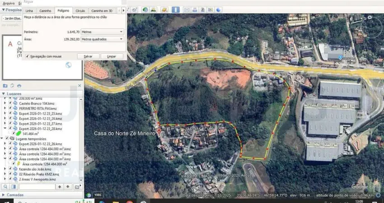The image size is (384, 203).
Task: Click the yellow pin icon of Área controle item
Action: (19, 164)
